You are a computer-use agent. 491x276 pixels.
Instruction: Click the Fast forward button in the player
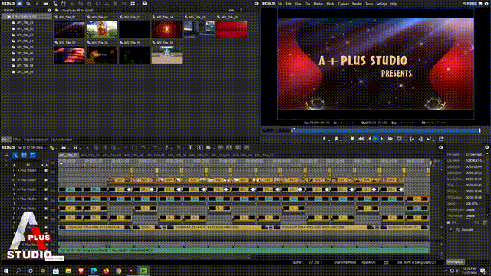click(x=390, y=139)
